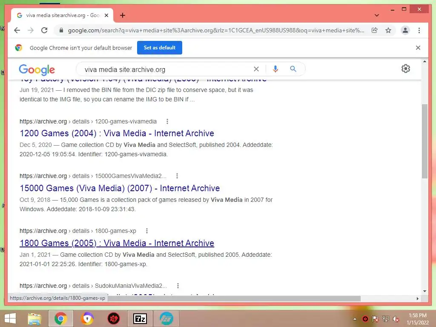
Task: Dismiss the default browser notification bar
Action: pos(418,48)
